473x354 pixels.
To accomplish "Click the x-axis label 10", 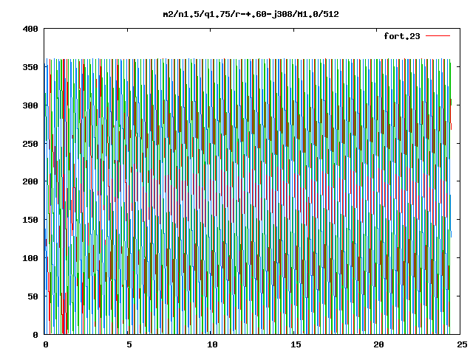I will click(212, 344).
